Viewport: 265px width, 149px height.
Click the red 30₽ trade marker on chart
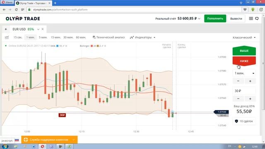click(x=62, y=115)
